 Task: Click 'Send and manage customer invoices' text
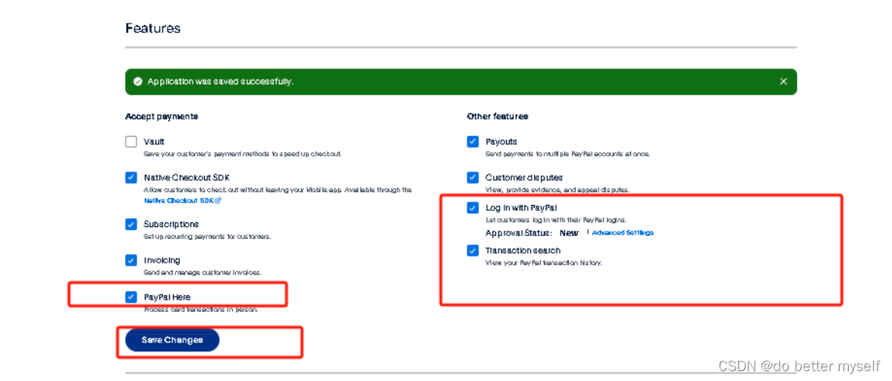202,272
